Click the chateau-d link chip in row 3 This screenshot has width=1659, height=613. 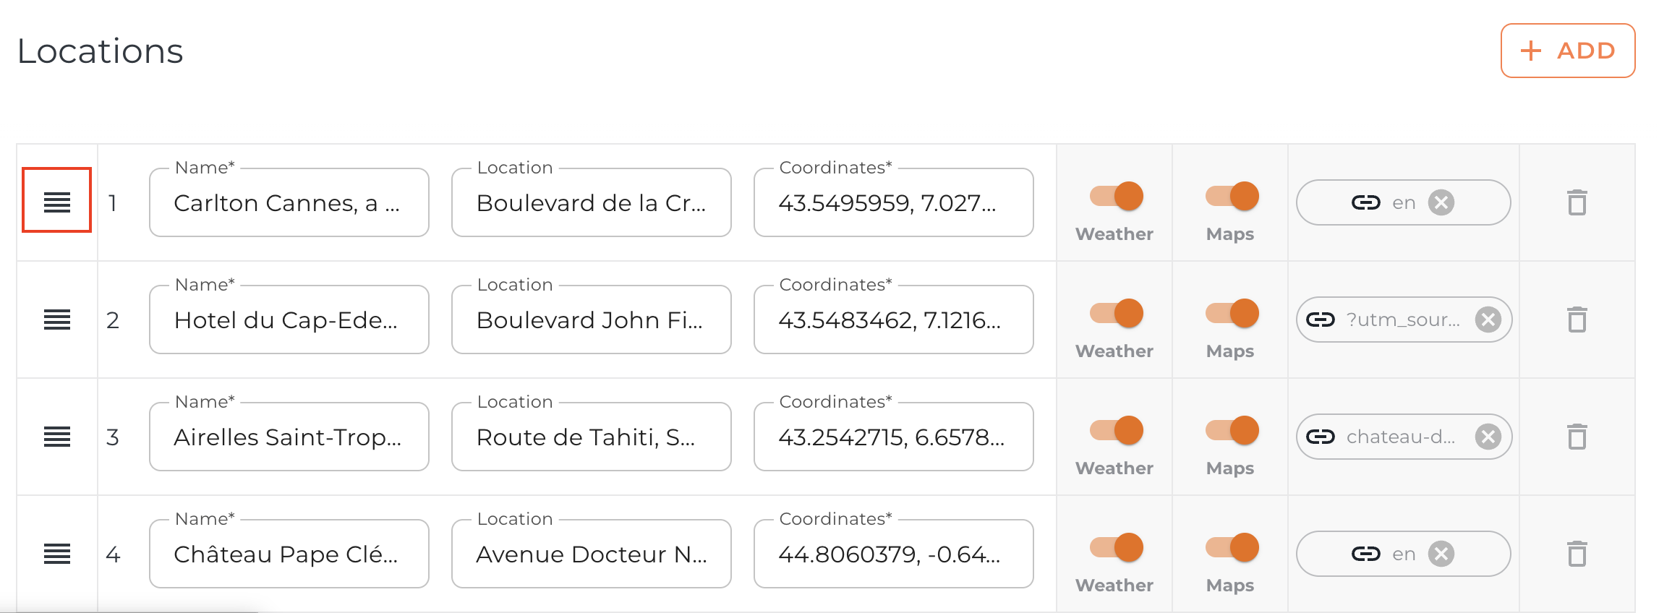click(x=1399, y=437)
